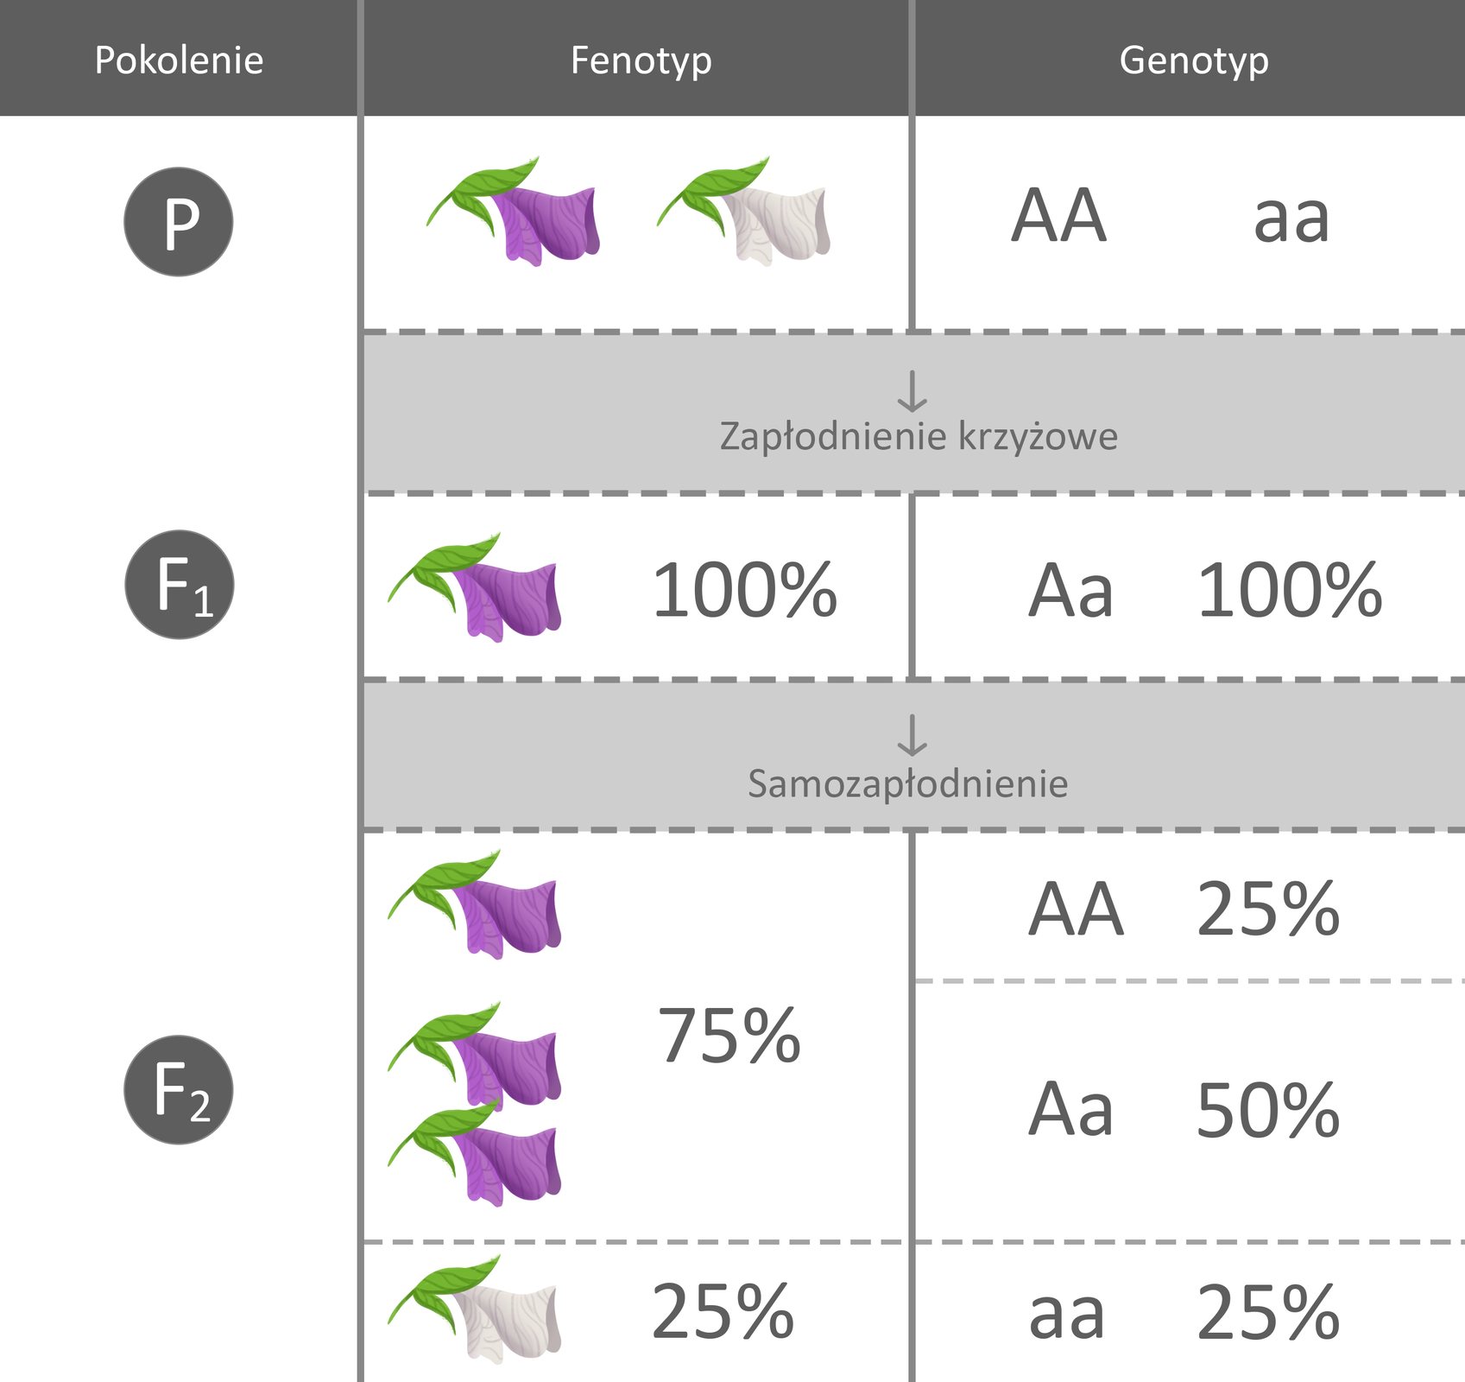
Task: Click the F1 generation circle icon
Action: (180, 585)
